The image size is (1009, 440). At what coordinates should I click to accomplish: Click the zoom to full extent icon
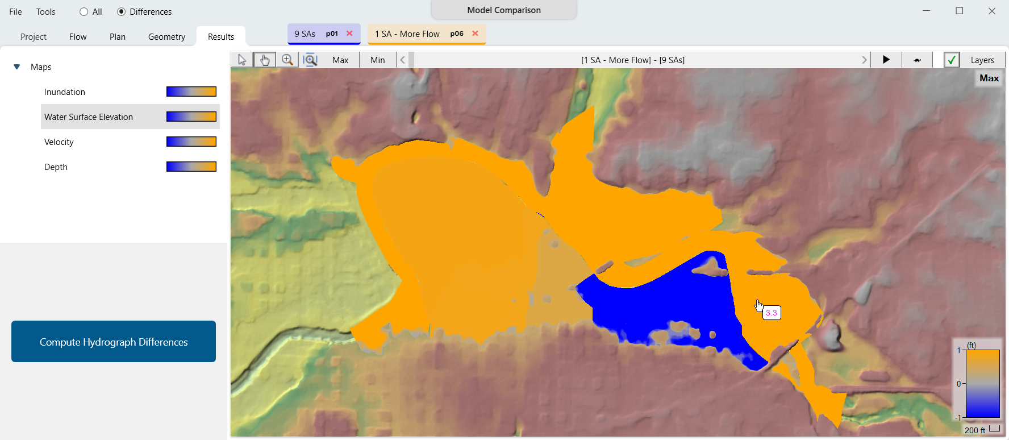coord(311,60)
